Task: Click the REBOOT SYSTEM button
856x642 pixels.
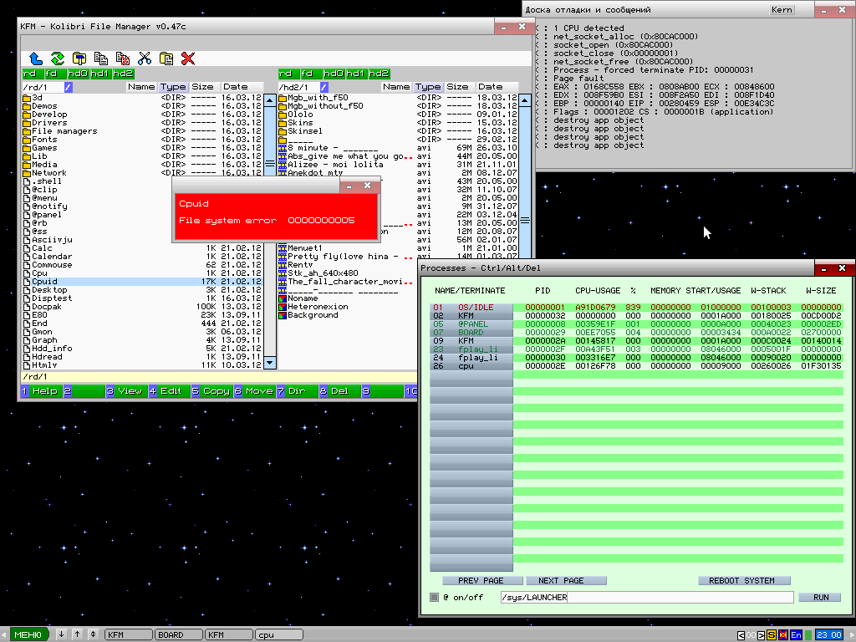Action: (741, 580)
